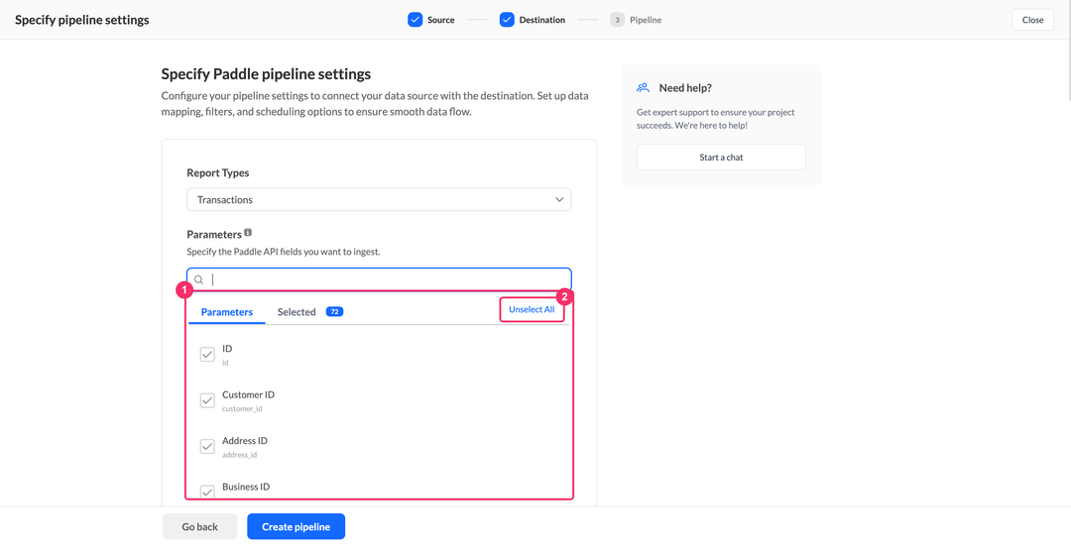Click the Pipeline step label

646,20
